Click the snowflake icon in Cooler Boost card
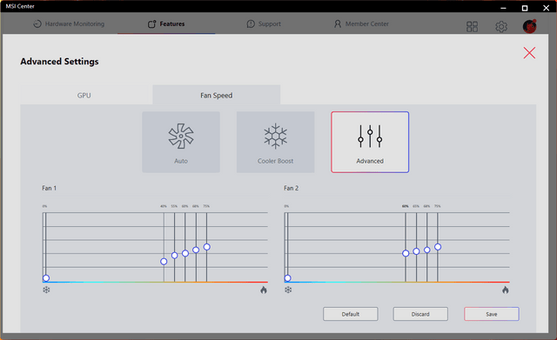The width and height of the screenshot is (557, 340). [275, 136]
